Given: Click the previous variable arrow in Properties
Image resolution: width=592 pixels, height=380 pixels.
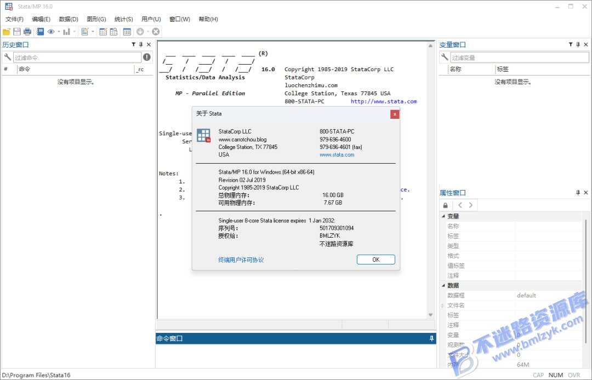Looking at the screenshot, I should click(x=460, y=205).
